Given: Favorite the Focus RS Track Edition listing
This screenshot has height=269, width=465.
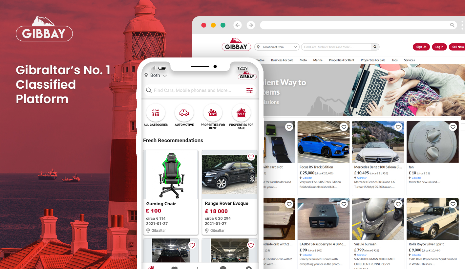Looking at the screenshot, I should click(344, 127).
